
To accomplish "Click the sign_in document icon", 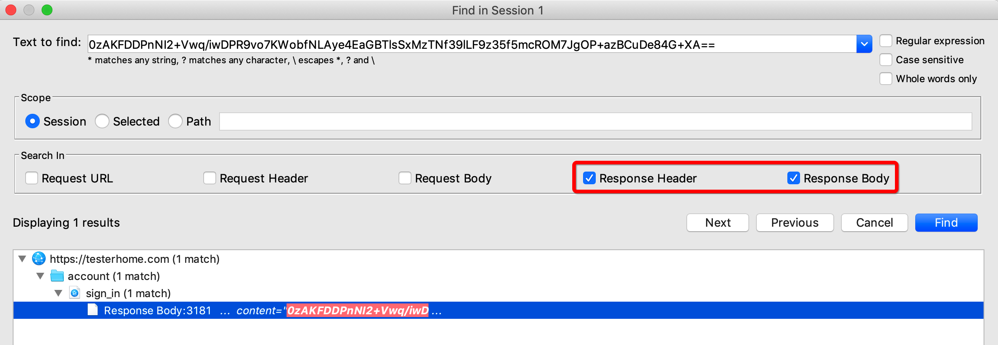I will (75, 293).
